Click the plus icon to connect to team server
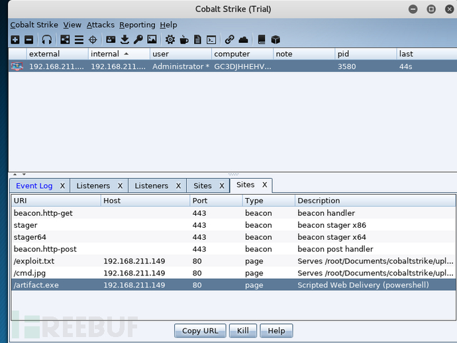Screen dimensions: 457x343 pos(15,40)
